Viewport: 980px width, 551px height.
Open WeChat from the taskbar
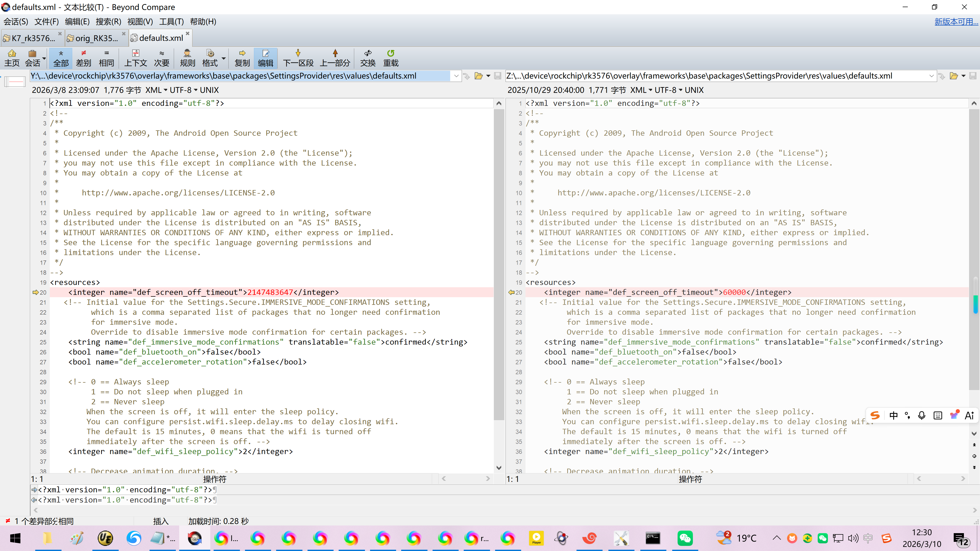point(685,538)
